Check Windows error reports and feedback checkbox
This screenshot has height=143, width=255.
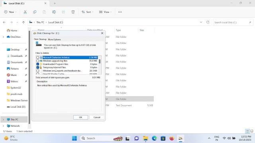38,71
